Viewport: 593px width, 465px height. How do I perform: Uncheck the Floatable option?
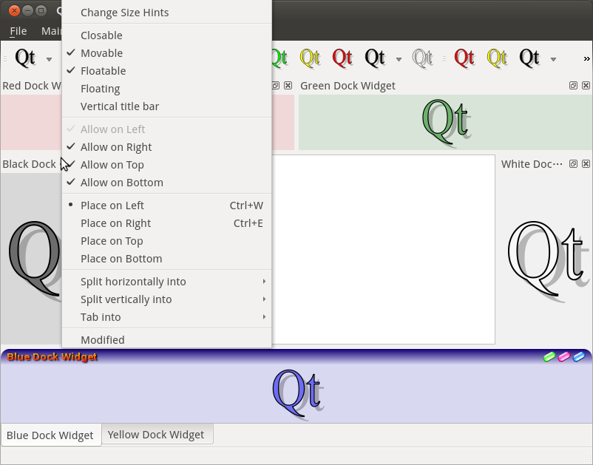tap(167, 71)
